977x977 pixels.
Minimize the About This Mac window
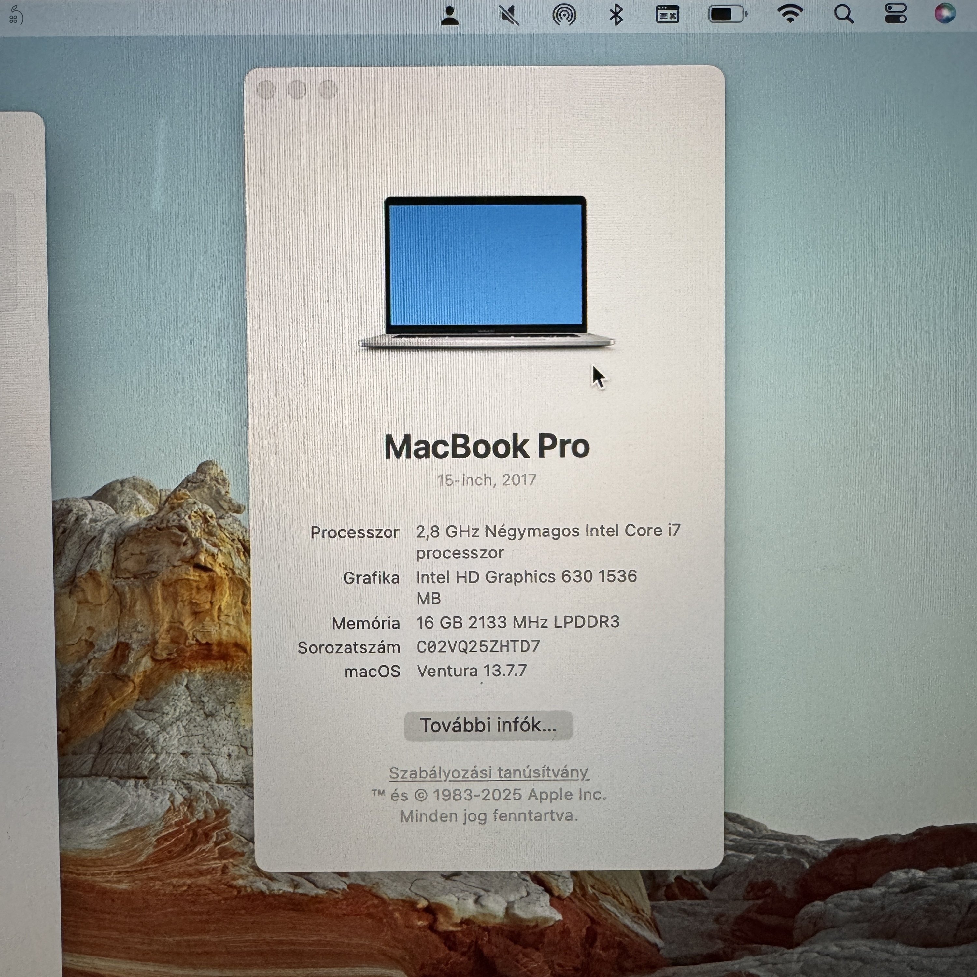297,90
